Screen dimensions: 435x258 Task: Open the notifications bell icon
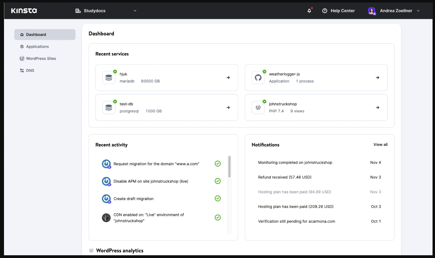pos(309,11)
